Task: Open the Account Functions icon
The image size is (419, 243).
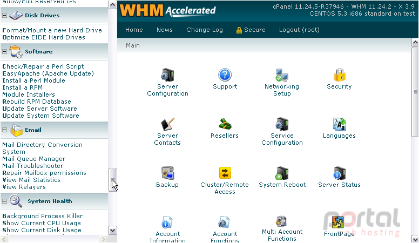Action: tap(224, 222)
